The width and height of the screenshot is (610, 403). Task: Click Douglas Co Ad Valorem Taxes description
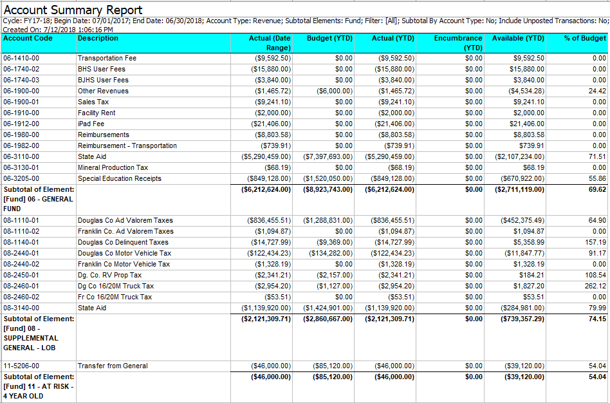tap(124, 220)
